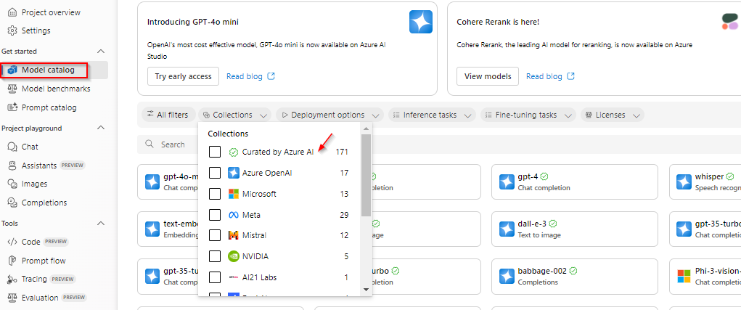741x310 pixels.
Task: Open the Licenses dropdown
Action: (613, 115)
